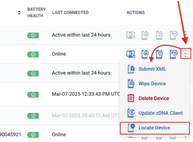
Task: Click lock device icon in first row
Action: [x=160, y=35]
